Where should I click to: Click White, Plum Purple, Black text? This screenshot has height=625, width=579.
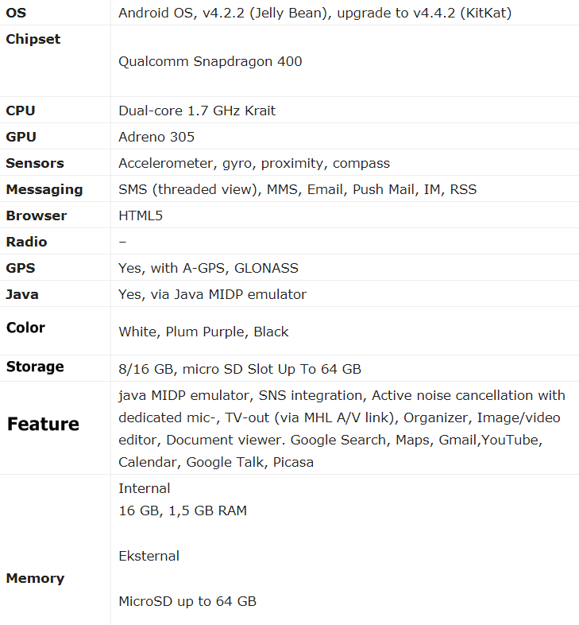[x=203, y=332]
